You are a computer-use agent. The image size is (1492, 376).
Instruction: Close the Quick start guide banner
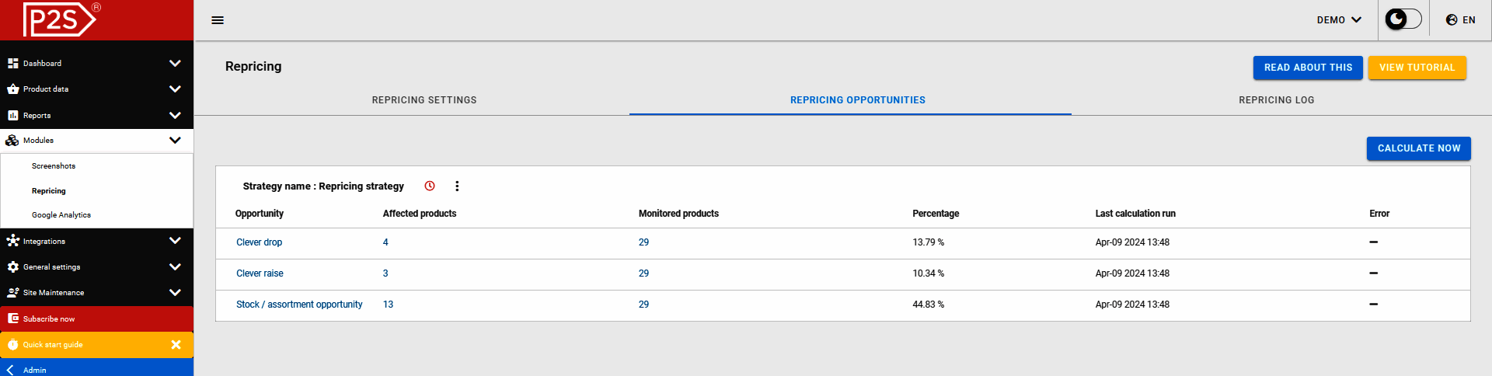click(x=176, y=344)
